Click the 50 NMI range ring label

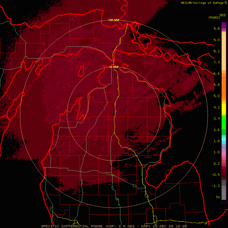(114, 67)
